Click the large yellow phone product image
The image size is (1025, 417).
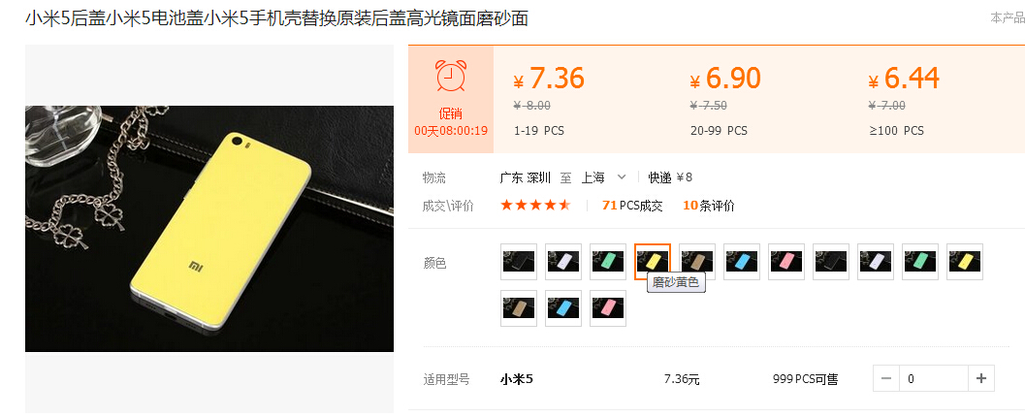pyautogui.click(x=209, y=229)
